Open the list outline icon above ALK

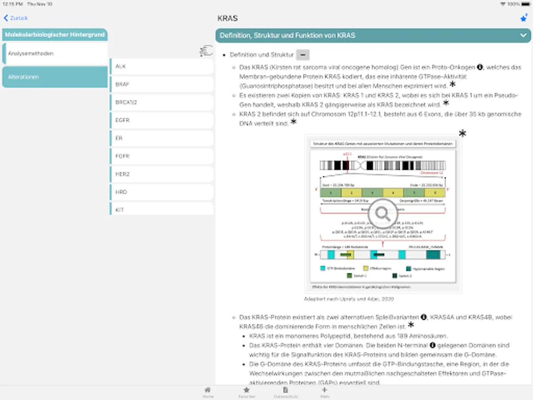point(206,51)
